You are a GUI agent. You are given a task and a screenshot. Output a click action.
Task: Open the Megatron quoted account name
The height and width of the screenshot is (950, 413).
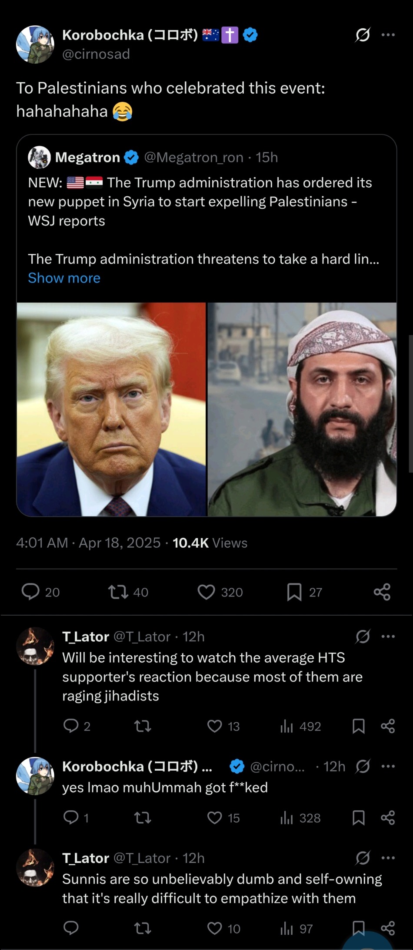[87, 157]
